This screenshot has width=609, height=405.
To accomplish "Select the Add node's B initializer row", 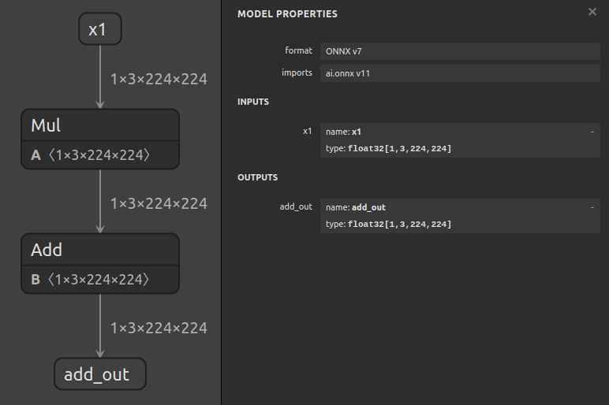I will pyautogui.click(x=99, y=279).
